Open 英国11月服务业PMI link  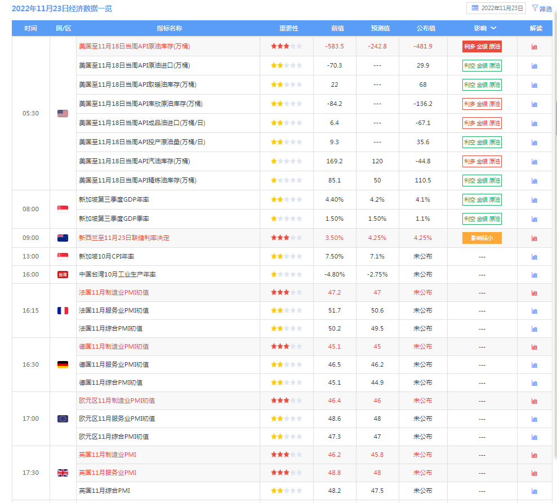(108, 473)
